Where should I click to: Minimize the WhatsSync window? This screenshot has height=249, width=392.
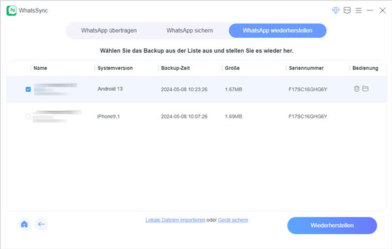[370, 10]
